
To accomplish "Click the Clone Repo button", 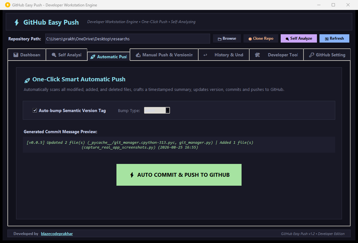I will point(261,38).
